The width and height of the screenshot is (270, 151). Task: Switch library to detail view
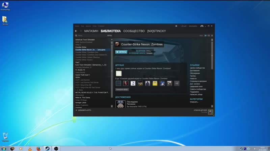(x=205, y=36)
